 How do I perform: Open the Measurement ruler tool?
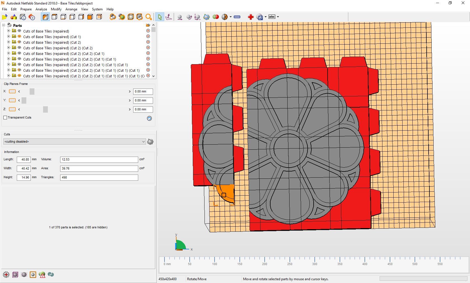tap(236, 17)
